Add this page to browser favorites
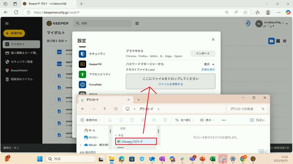The height and width of the screenshot is (164, 293). coord(245,13)
